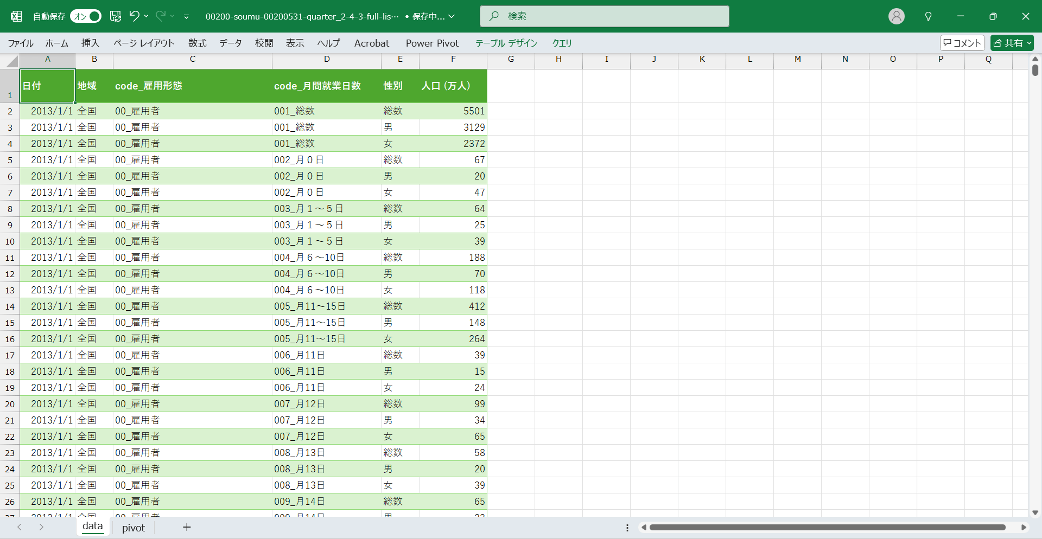The width and height of the screenshot is (1042, 539).
Task: Click the Excel app logo icon
Action: pos(16,16)
